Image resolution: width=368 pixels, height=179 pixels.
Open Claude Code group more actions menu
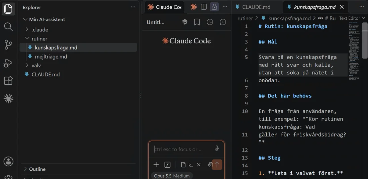tap(225, 7)
